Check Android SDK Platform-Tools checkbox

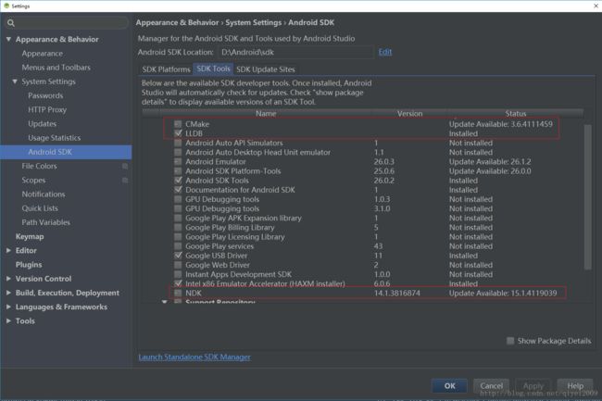pos(178,171)
